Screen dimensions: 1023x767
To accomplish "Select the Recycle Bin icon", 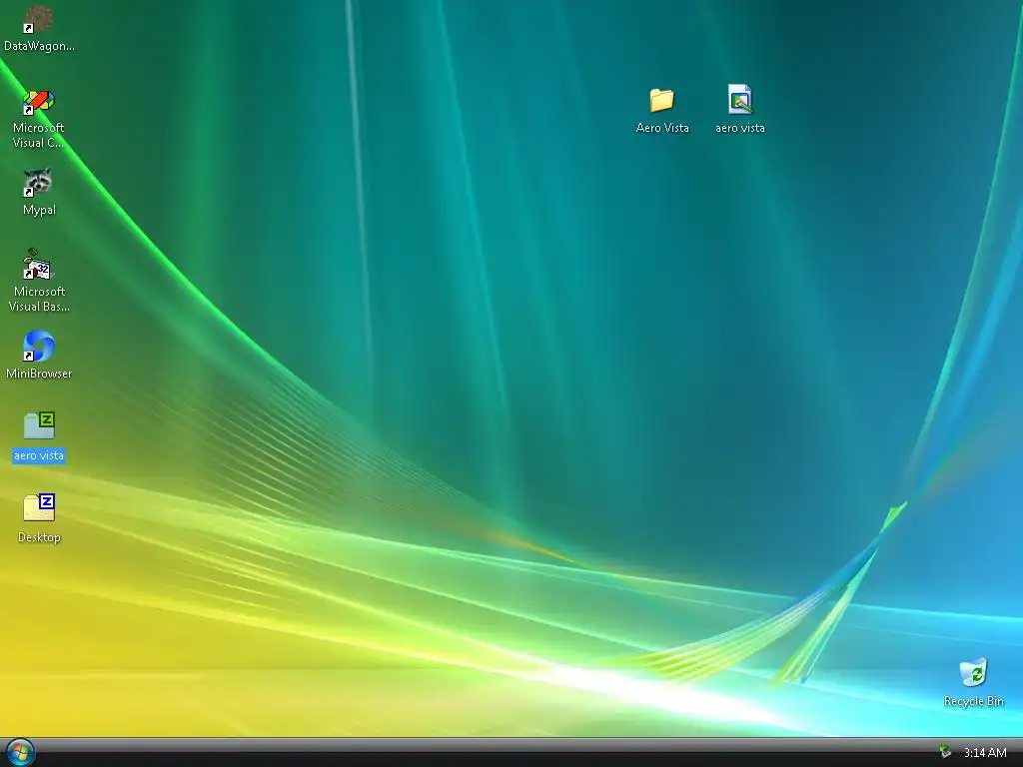I will point(973,673).
